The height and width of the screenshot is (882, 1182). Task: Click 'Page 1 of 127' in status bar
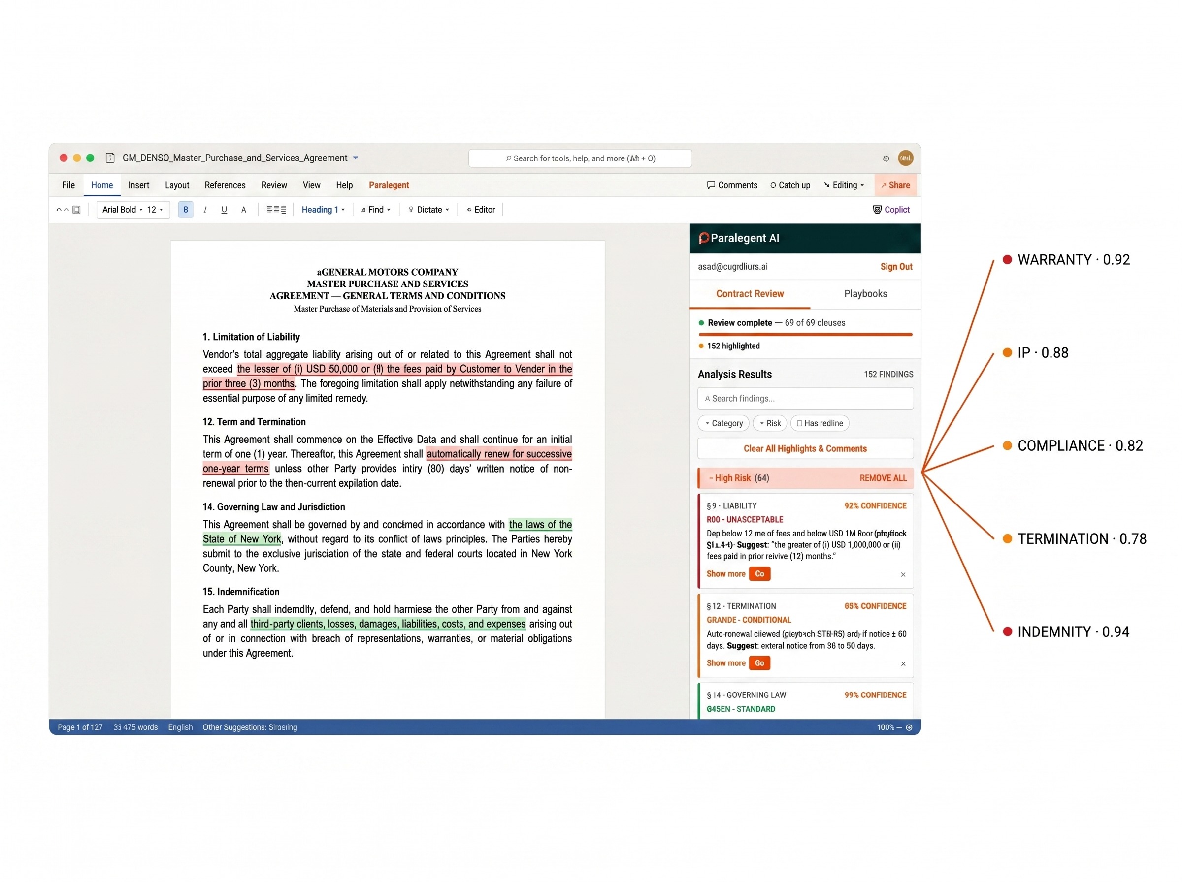click(80, 727)
